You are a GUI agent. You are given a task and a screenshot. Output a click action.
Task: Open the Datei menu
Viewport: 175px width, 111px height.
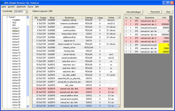tap(4, 7)
